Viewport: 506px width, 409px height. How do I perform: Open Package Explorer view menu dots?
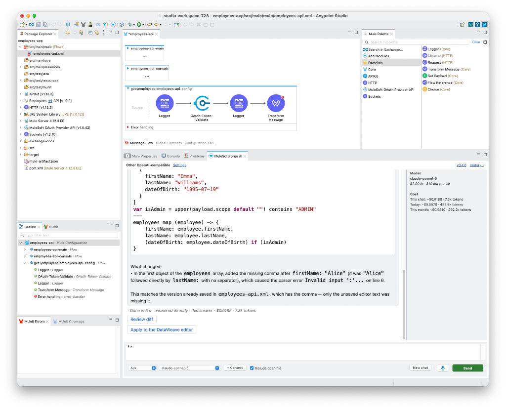click(x=104, y=33)
